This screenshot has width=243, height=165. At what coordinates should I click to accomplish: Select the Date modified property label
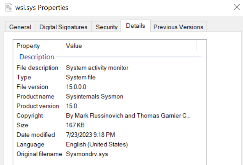point(36,135)
